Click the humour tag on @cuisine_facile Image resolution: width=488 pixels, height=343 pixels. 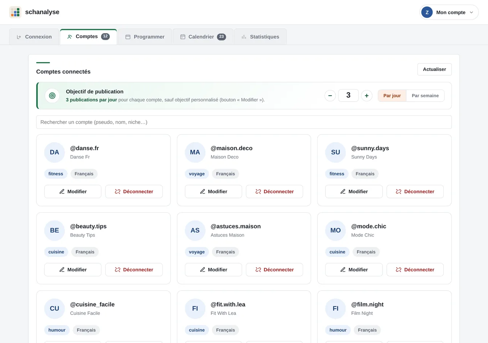click(x=57, y=330)
